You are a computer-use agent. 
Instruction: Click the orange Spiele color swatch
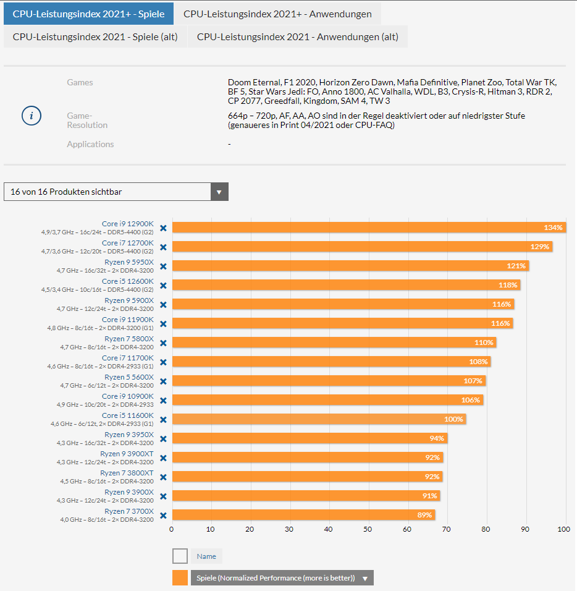pyautogui.click(x=180, y=578)
